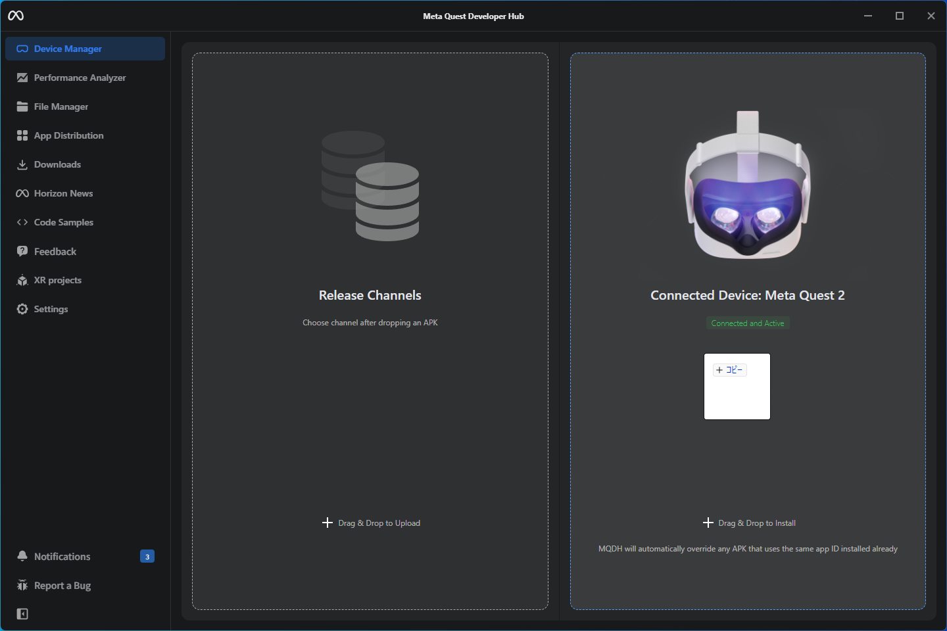
Task: Open the Feedback page
Action: click(x=85, y=251)
